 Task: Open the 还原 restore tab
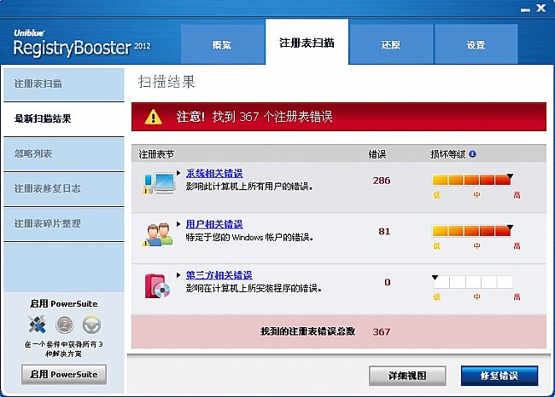point(391,44)
